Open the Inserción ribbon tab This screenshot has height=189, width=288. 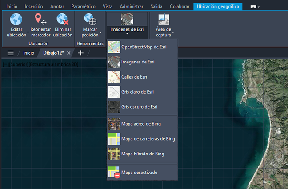[34, 6]
